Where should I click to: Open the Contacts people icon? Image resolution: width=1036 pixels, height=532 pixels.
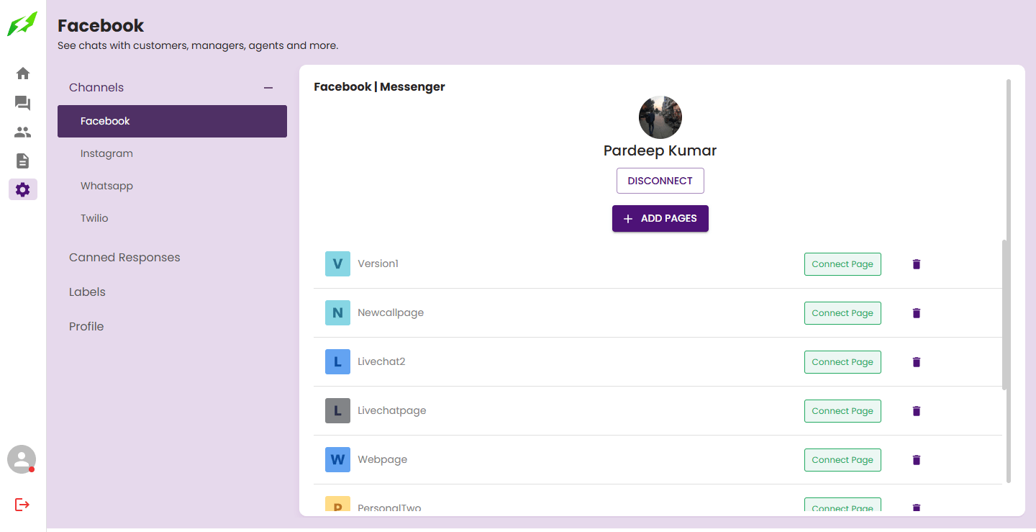pyautogui.click(x=23, y=132)
